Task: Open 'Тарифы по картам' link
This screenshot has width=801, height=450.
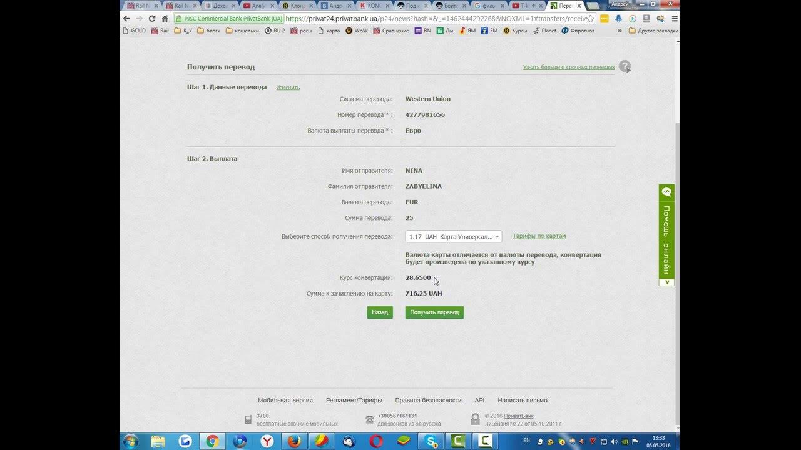Action: pyautogui.click(x=539, y=236)
